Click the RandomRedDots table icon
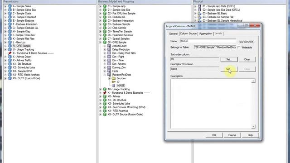The width and height of the screenshot is (290, 163). [x=109, y=75]
